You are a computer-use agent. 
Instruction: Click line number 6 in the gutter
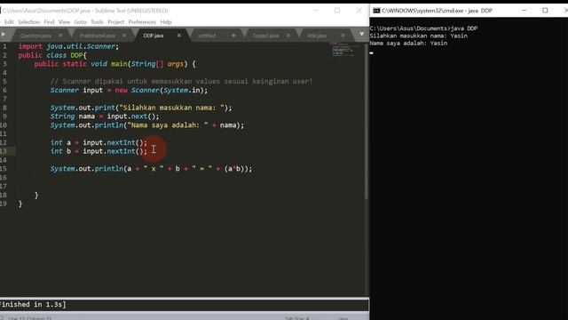coord(4,91)
